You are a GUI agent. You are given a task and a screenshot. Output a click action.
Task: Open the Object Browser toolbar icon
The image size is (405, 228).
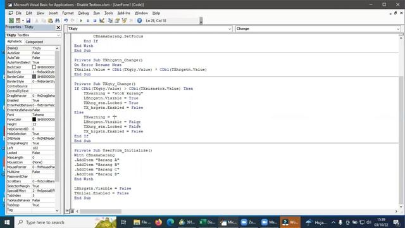point(124,21)
